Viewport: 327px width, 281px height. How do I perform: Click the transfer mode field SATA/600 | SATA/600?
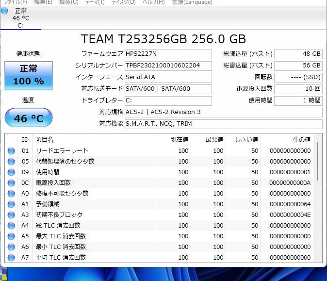point(168,89)
